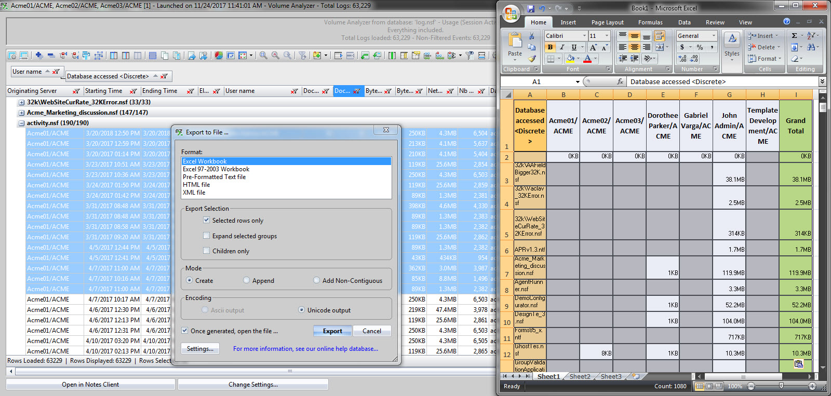This screenshot has width=831, height=396.
Task: Open the Formulas tab in Excel
Action: click(650, 22)
